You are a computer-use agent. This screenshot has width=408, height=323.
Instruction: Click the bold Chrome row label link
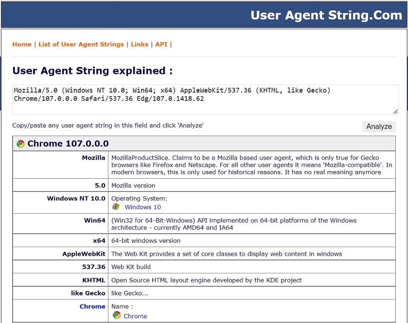pos(92,306)
